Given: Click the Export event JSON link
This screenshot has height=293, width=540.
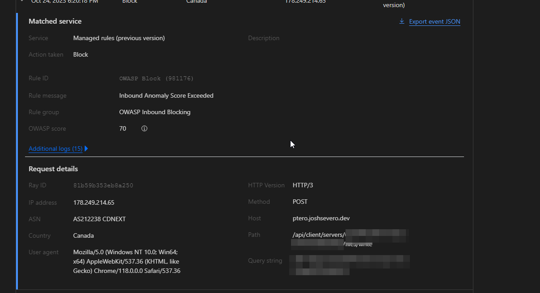Looking at the screenshot, I should (x=434, y=21).
